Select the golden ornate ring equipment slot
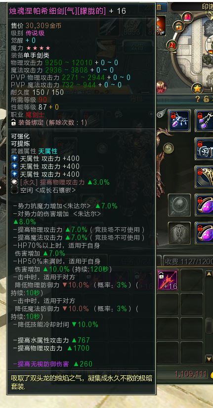Screen dimensions: 213x408 point(204,177)
